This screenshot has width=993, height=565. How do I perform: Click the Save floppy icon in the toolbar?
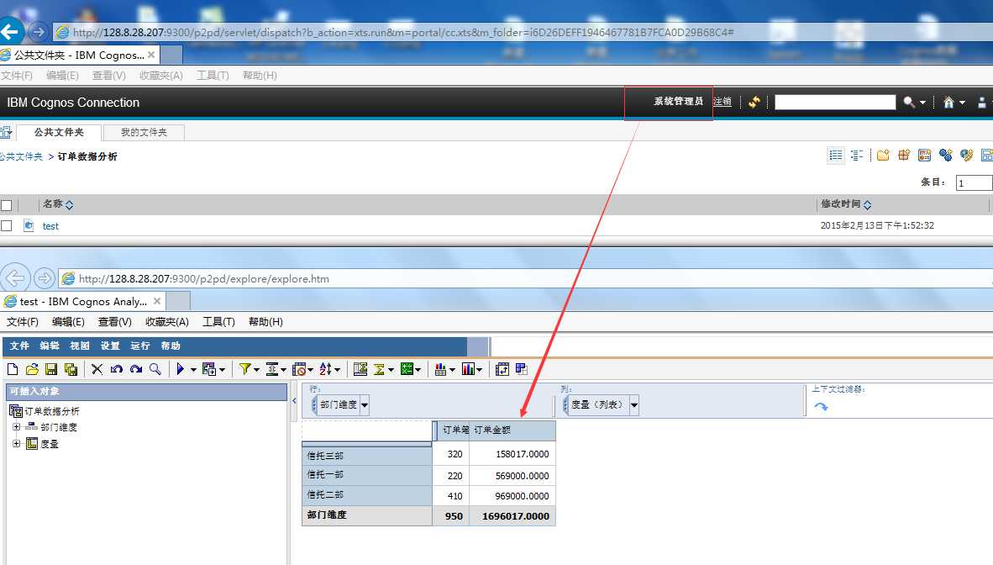pyautogui.click(x=51, y=369)
